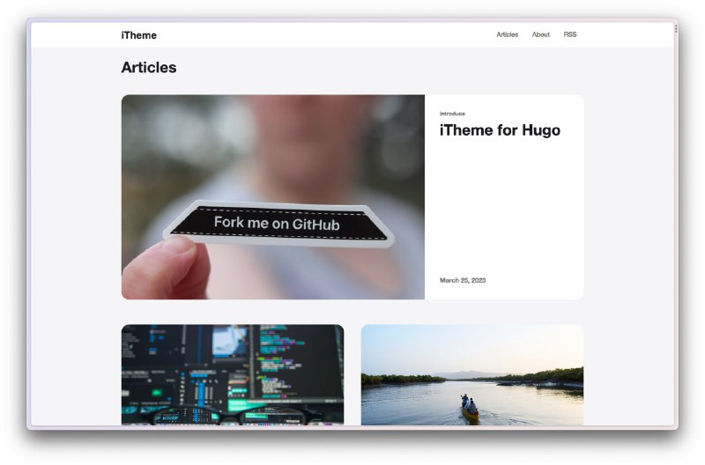Click the 'Fork me on GitHub' featured image
The width and height of the screenshot is (705, 465).
tap(273, 196)
